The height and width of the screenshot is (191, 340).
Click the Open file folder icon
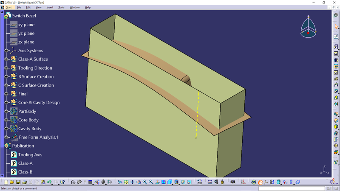(12, 182)
